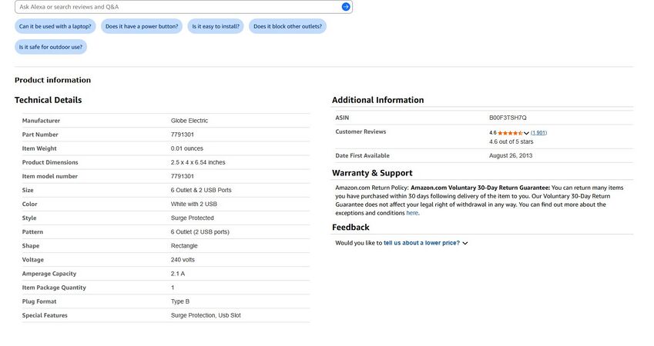Screen dimensions: 654x346
Task: Click the 'Surge Protected' style value
Action: (193, 218)
